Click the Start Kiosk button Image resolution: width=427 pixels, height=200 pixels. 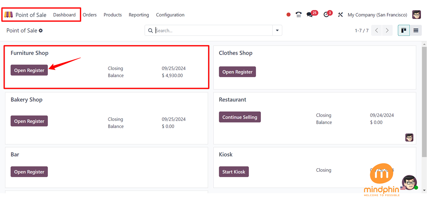click(234, 172)
